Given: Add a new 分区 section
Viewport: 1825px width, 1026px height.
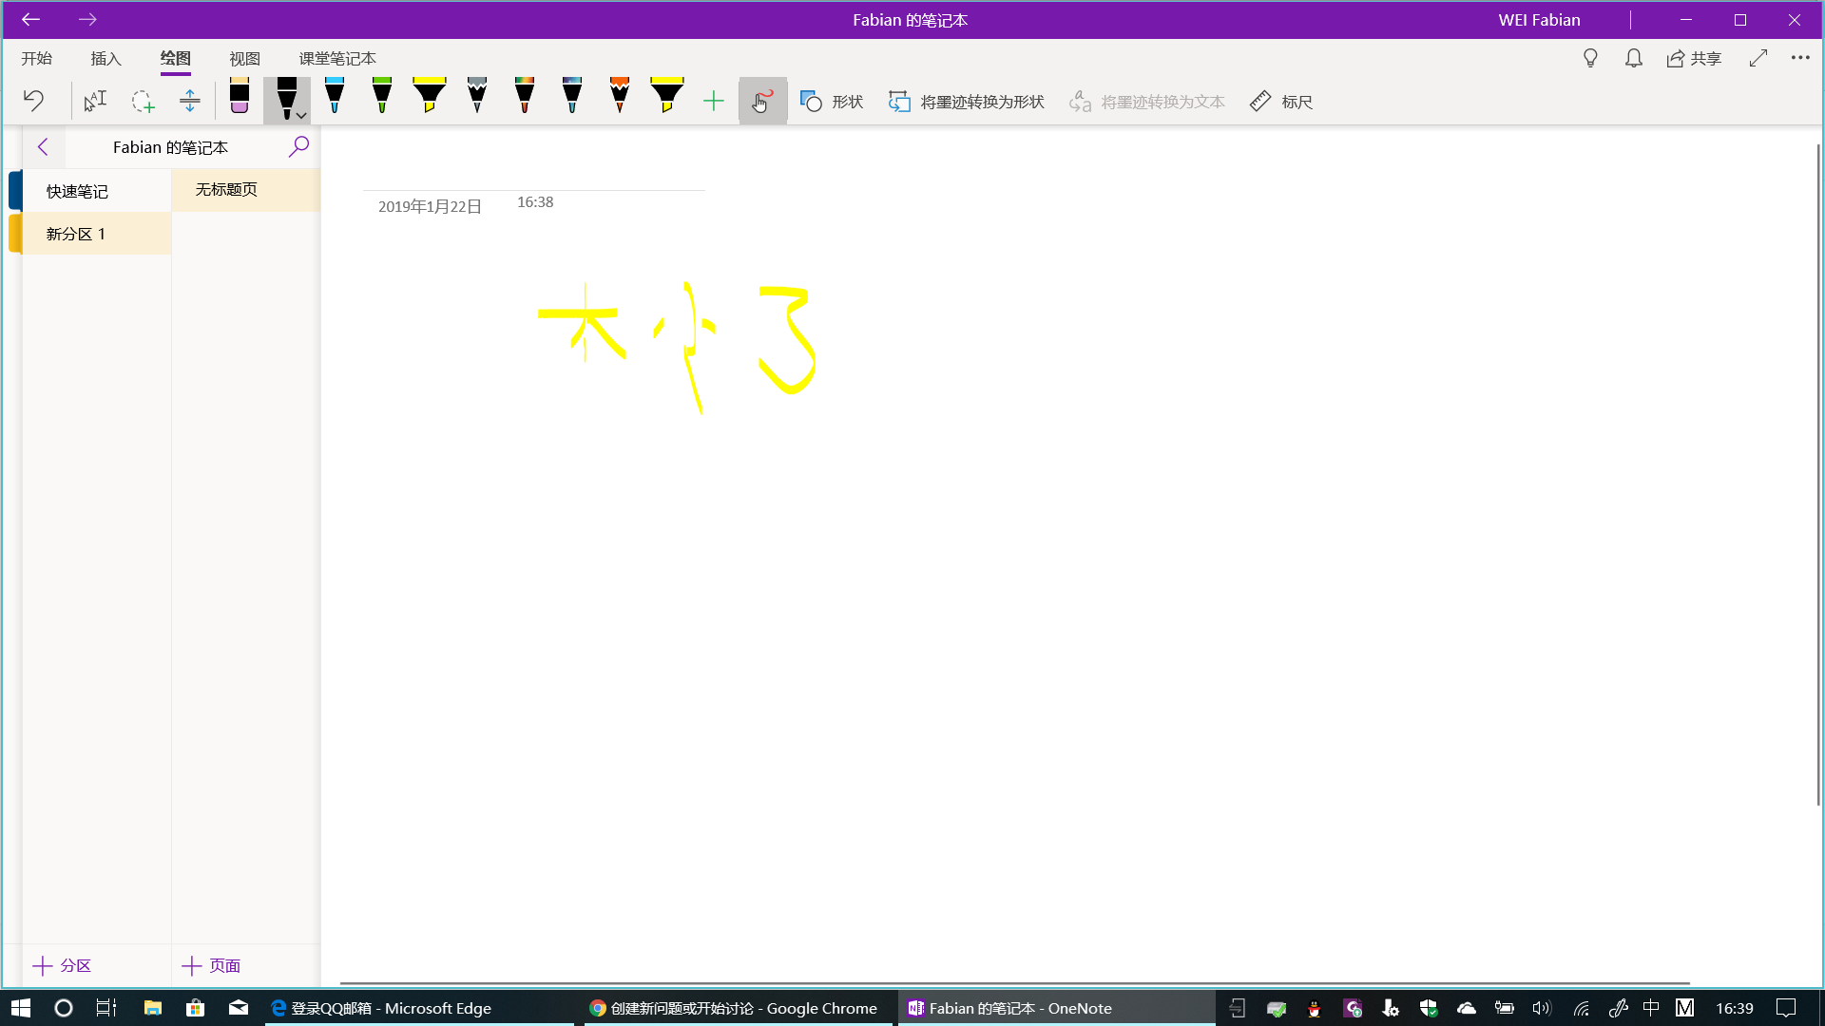Looking at the screenshot, I should pos(63,966).
